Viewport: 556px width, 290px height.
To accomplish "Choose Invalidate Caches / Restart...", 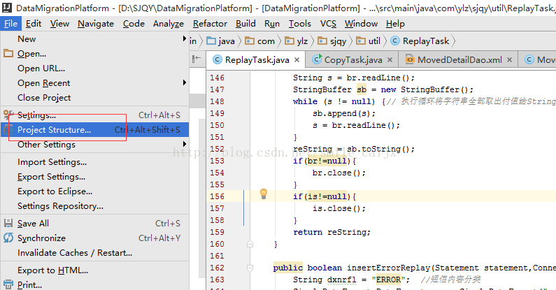I will click(94, 253).
